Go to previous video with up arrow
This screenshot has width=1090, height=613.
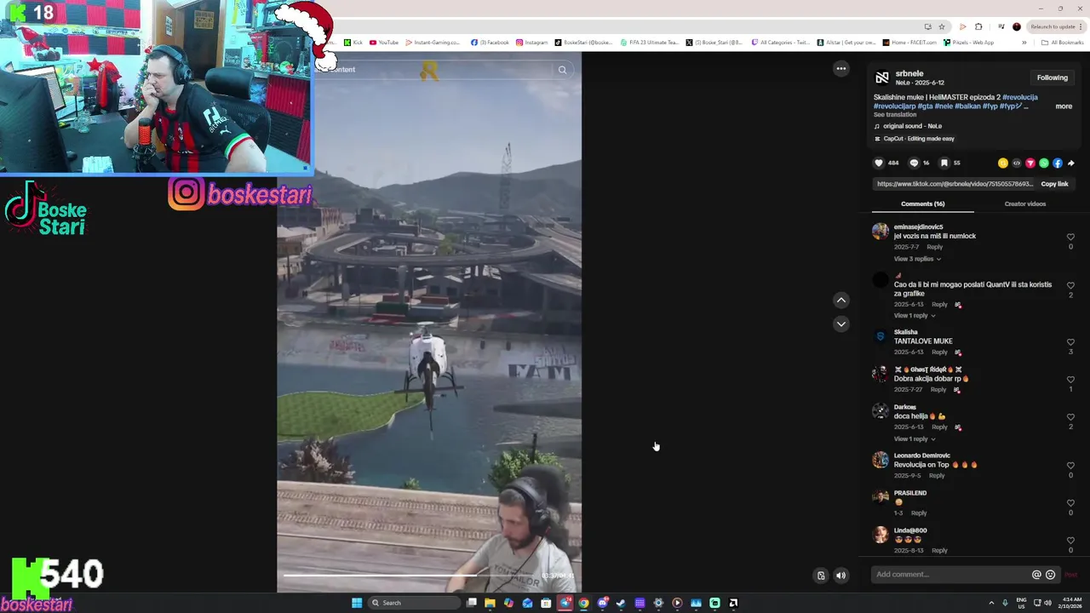[x=841, y=300]
